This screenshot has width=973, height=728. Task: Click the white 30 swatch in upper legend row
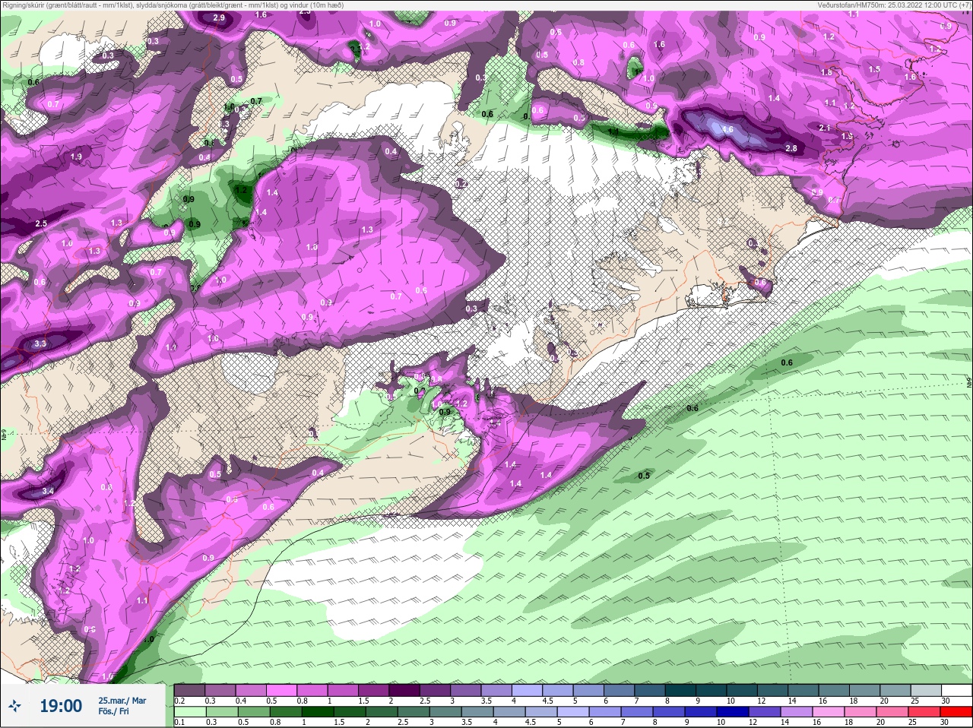click(x=957, y=690)
